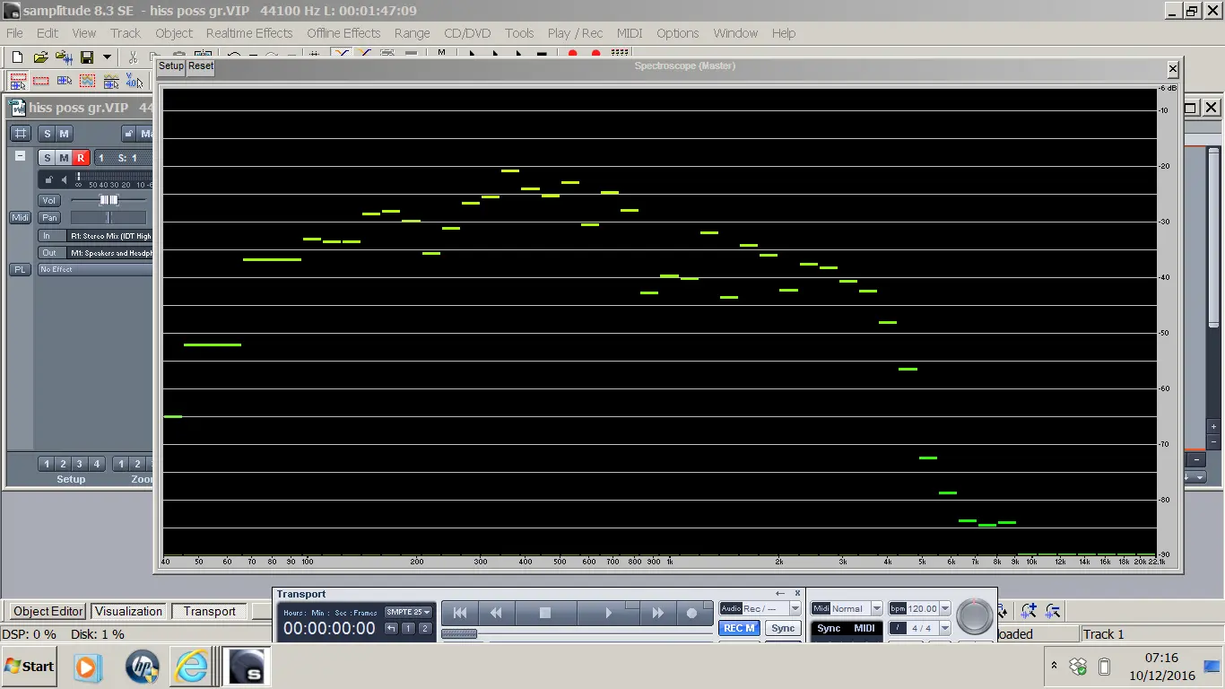This screenshot has width=1225, height=689.
Task: Open the Spectroscope Setup
Action: coord(170,65)
